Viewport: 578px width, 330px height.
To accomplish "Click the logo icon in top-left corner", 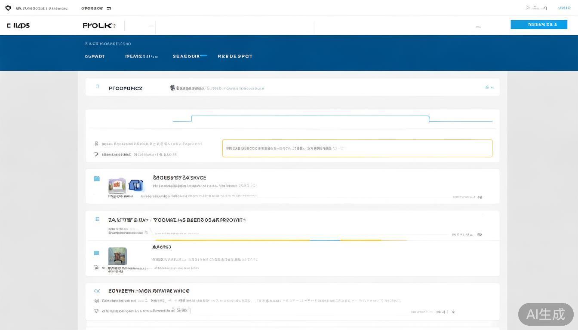I will click(x=8, y=8).
